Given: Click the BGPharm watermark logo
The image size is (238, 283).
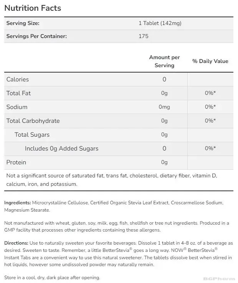Looking at the screenshot, I should pos(219,279).
